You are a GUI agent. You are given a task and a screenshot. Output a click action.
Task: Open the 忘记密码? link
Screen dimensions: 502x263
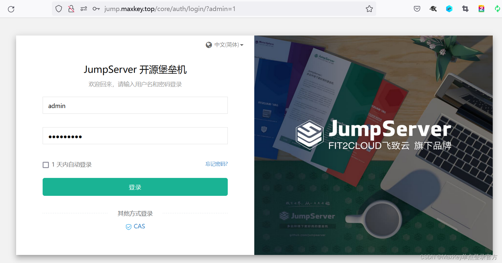[217, 164]
